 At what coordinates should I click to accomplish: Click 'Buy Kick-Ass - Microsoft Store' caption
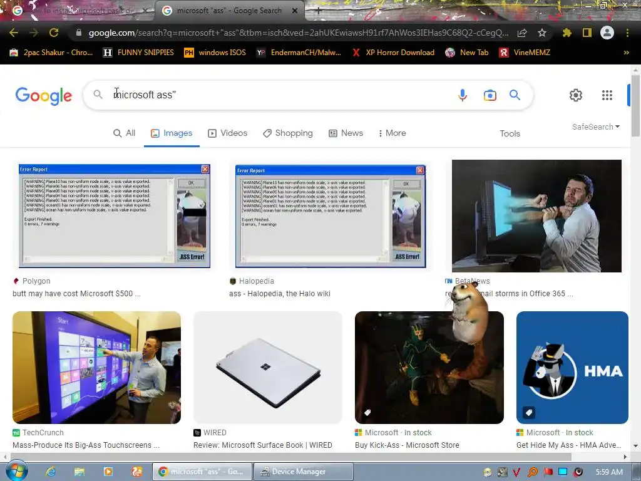[407, 445]
